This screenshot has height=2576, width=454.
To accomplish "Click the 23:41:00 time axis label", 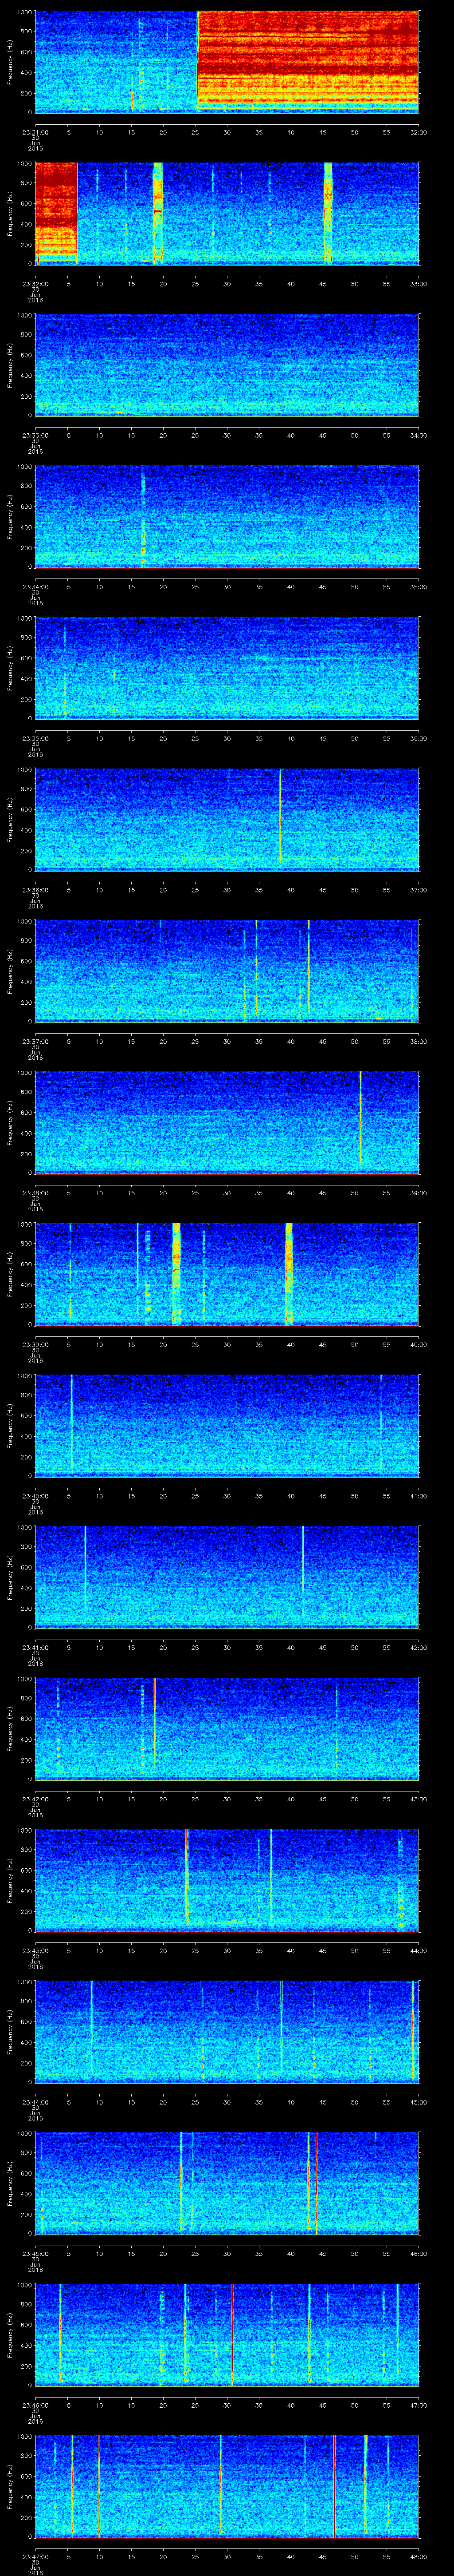I will [35, 1647].
